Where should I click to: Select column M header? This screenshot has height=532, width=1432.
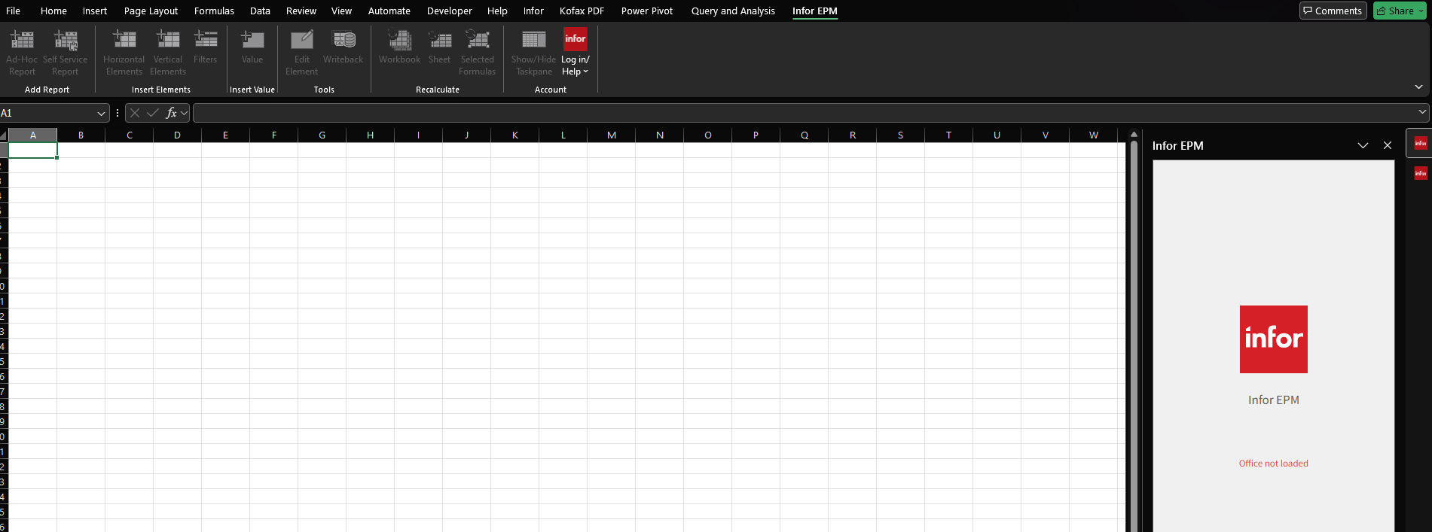[x=612, y=135]
